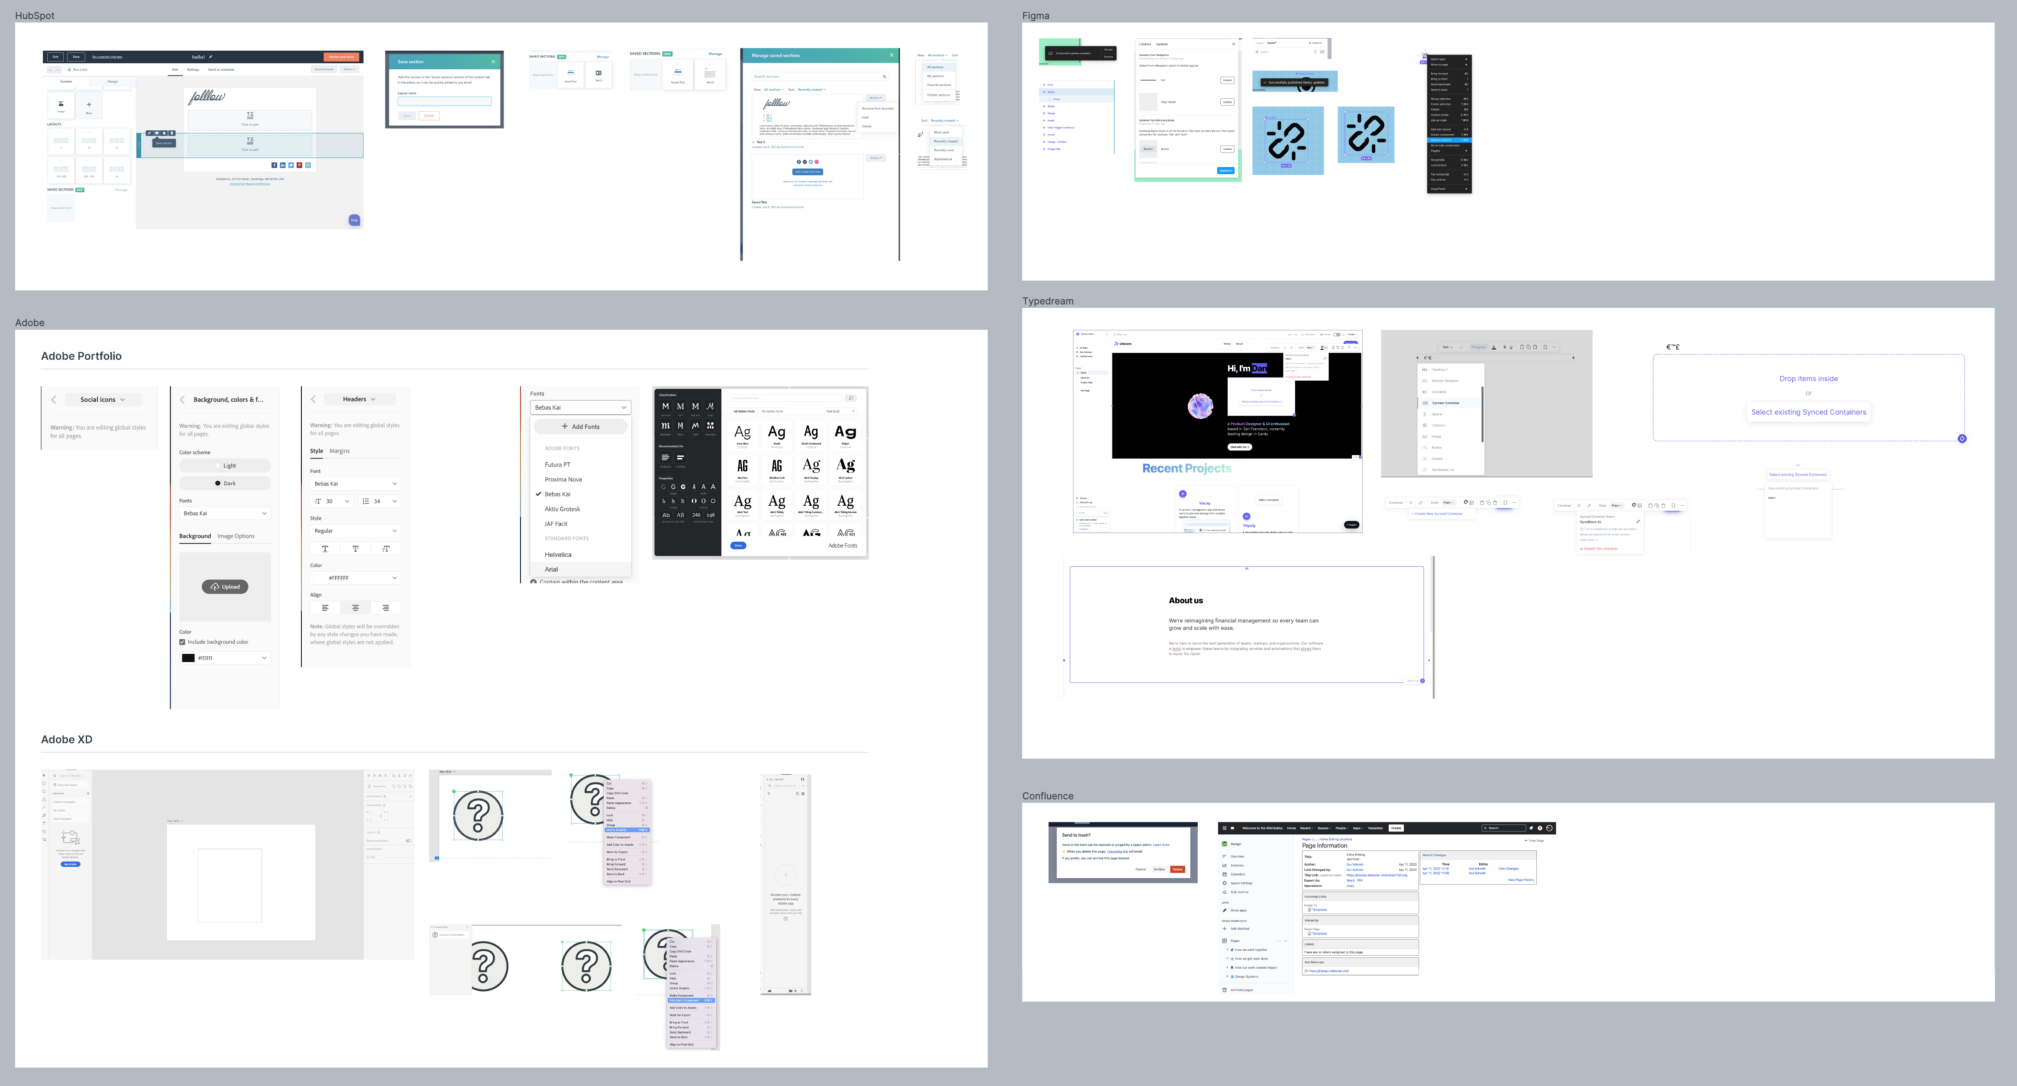
Task: Select center-align icon under Align
Action: tap(356, 608)
